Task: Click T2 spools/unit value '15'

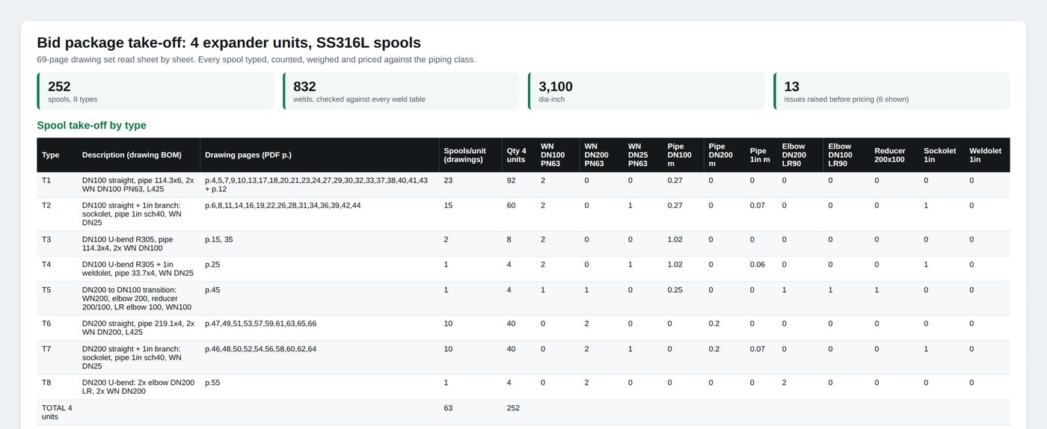Action: coord(448,205)
